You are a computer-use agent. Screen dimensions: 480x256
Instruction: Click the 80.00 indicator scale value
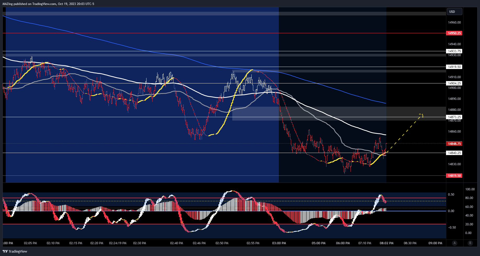tap(469, 198)
